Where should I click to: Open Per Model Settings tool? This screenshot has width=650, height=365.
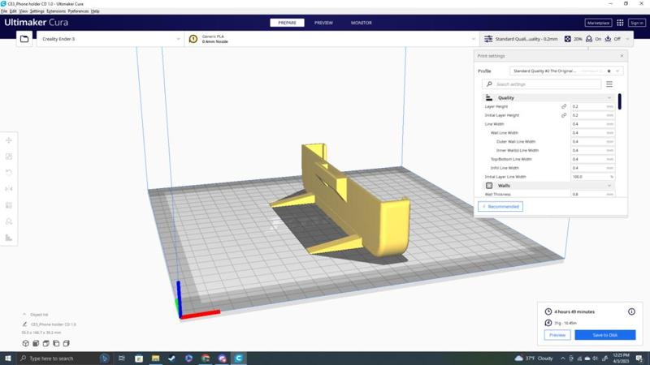pyautogui.click(x=9, y=205)
